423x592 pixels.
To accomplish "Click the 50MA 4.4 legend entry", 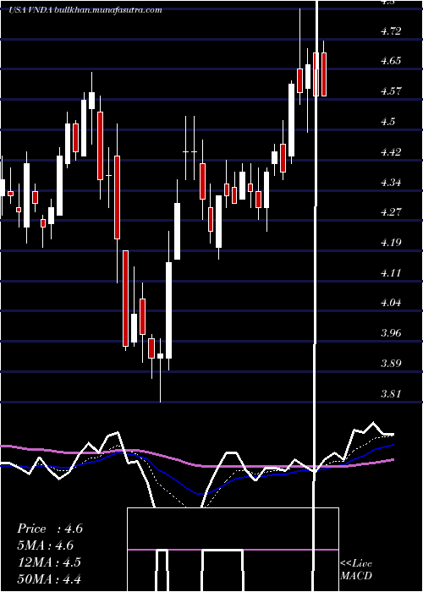I will point(49,578).
